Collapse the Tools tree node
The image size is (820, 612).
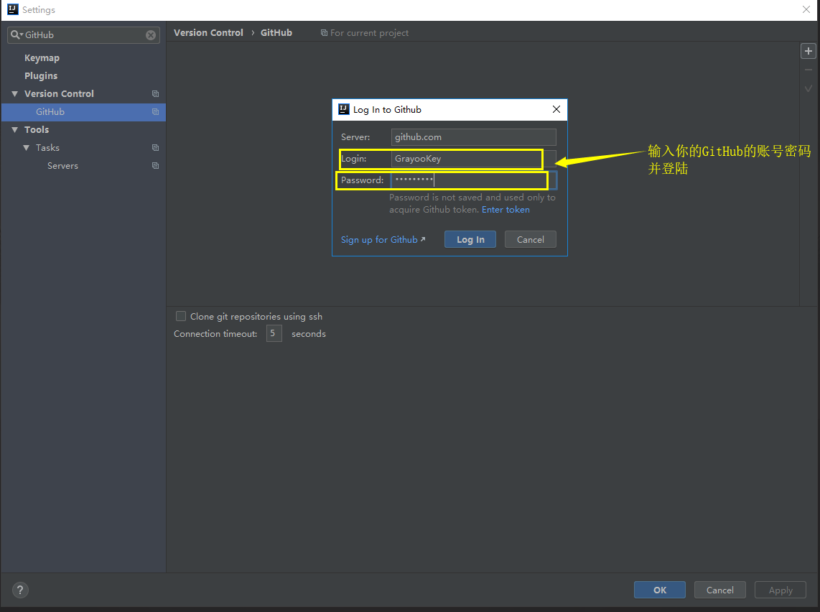[x=14, y=130]
